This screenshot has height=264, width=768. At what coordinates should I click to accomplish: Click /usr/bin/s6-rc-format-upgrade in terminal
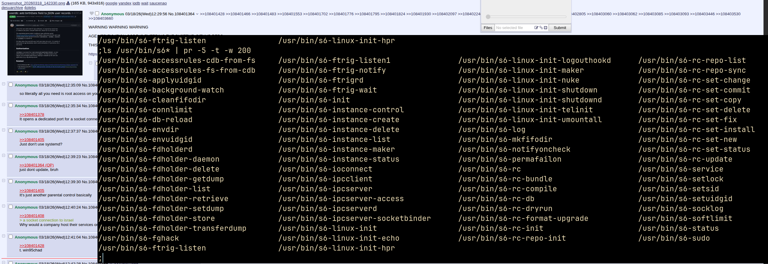pos(523,219)
